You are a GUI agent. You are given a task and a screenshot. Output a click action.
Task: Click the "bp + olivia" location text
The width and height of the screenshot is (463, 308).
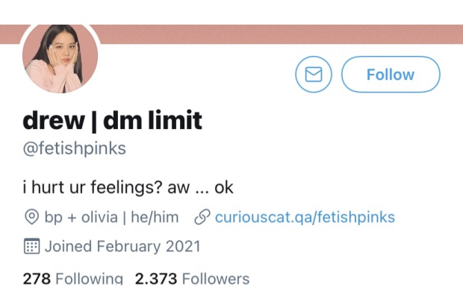[x=81, y=218]
